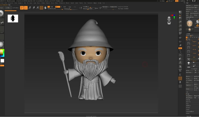Toggle the PolyF line fill icon
Viewport: 199px width, 117px height.
tap(180, 71)
